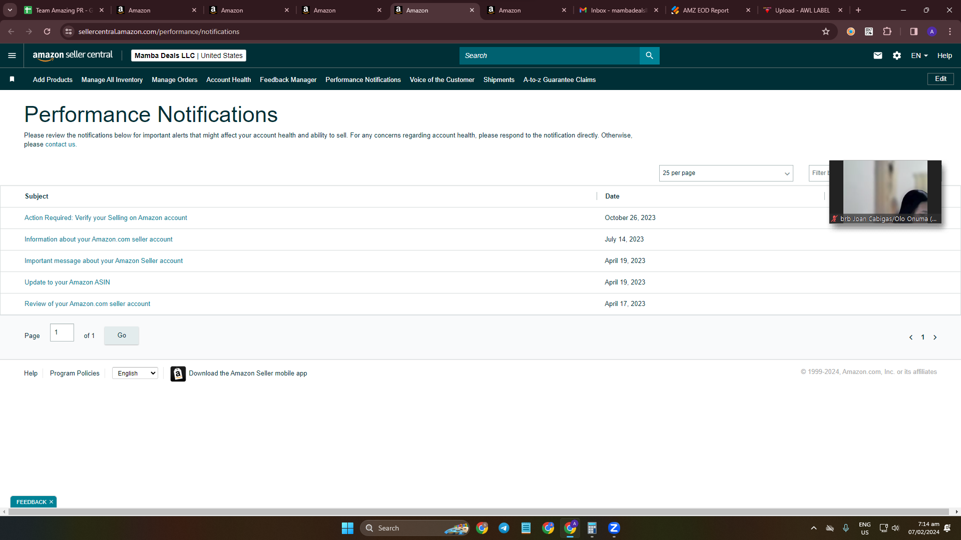
Task: Open the Zoom video thumbnail overlay
Action: (885, 191)
